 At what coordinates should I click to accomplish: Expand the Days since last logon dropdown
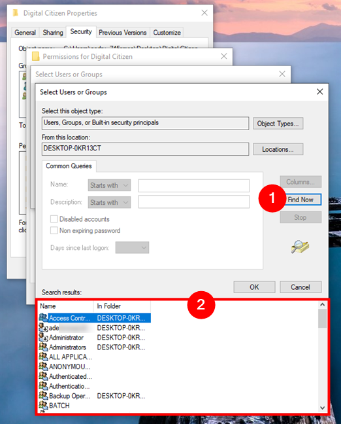(x=133, y=247)
